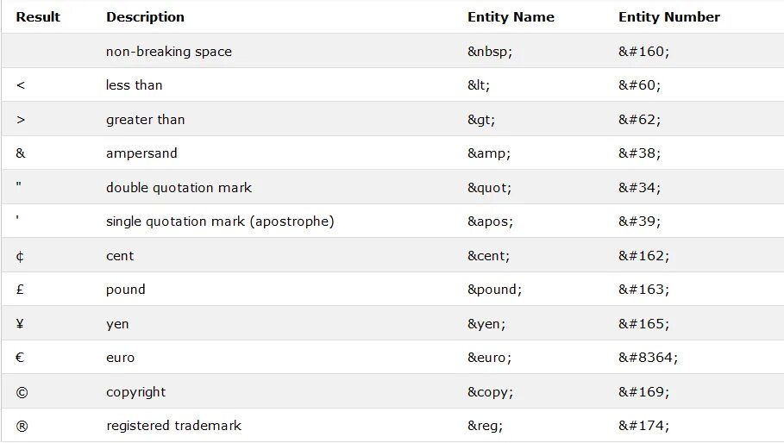The image size is (784, 443).
Task: Click the euro sign in Result column
Action: tap(20, 358)
